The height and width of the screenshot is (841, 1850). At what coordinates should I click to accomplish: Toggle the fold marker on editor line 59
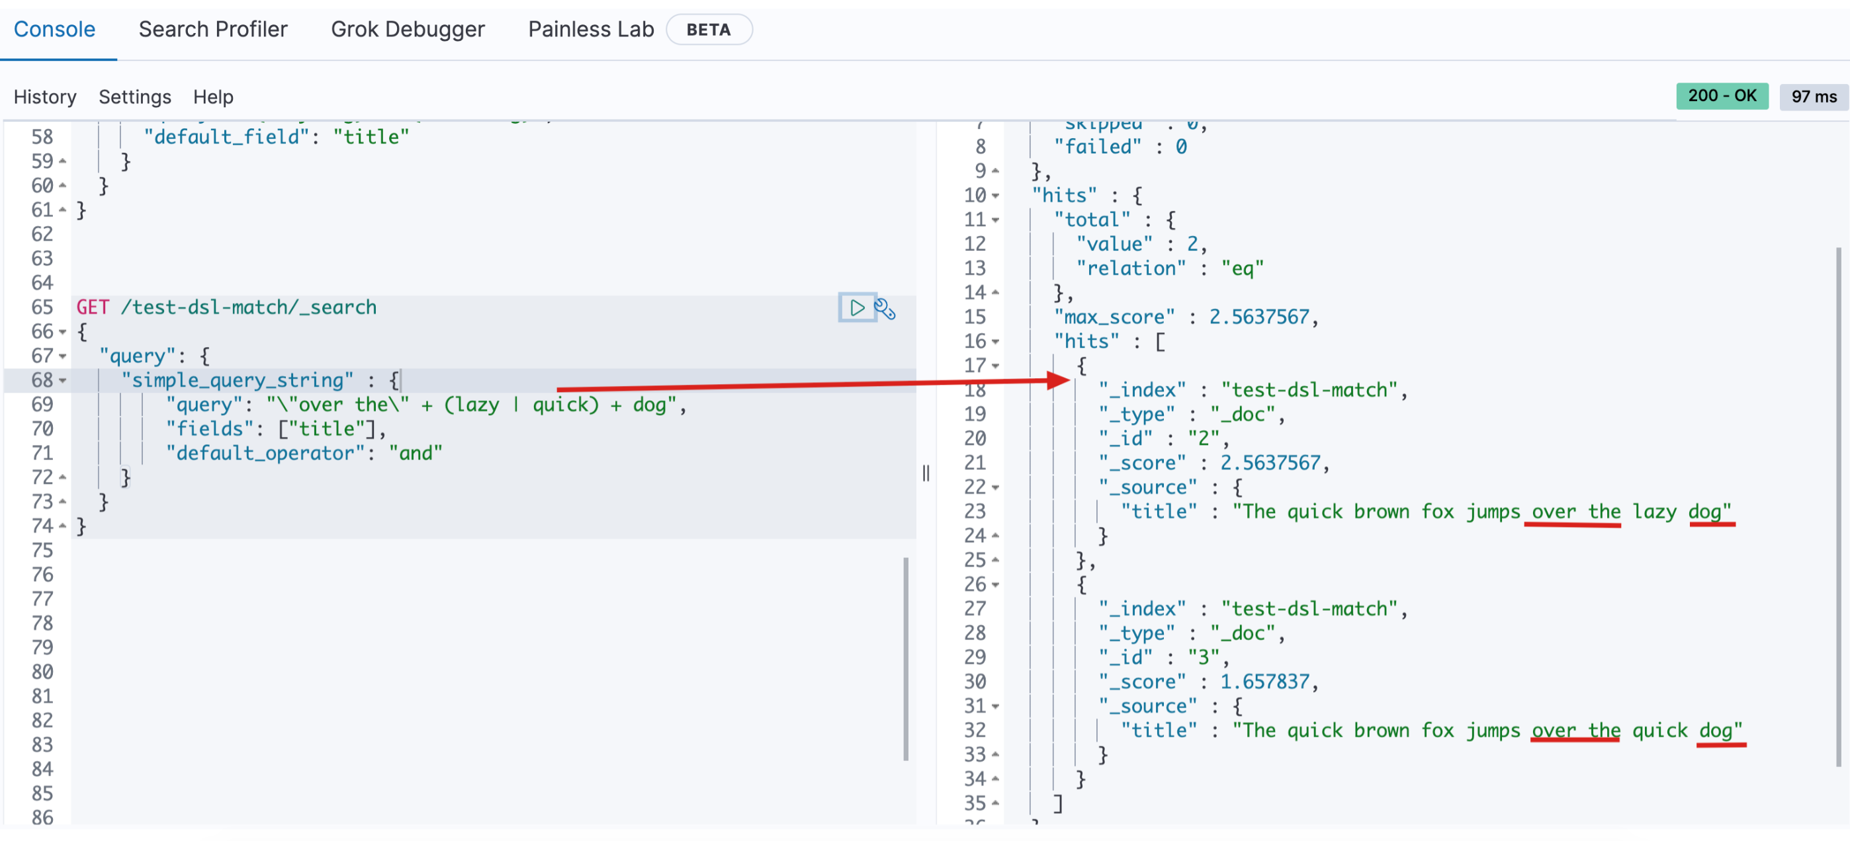[x=62, y=161]
